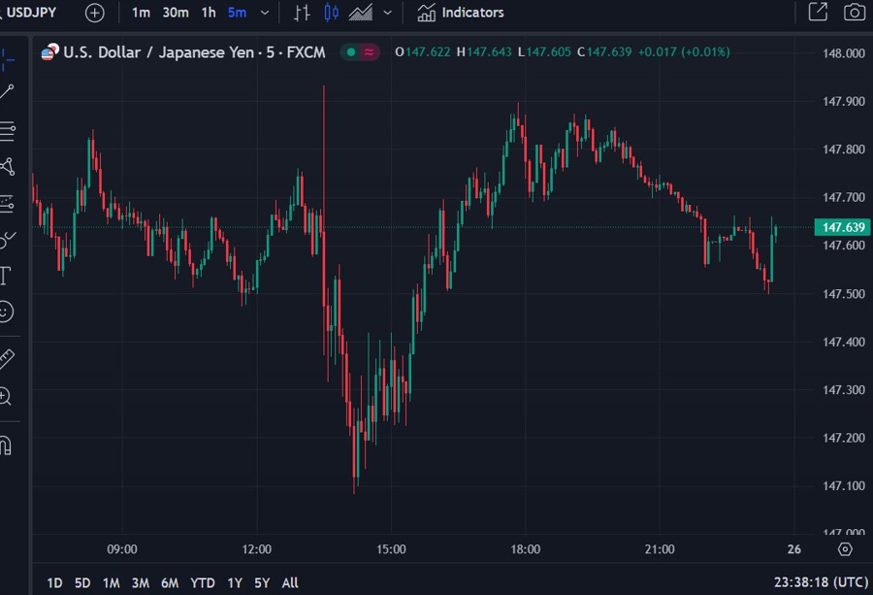Set range to YTD
This screenshot has height=595, width=873.
click(203, 582)
